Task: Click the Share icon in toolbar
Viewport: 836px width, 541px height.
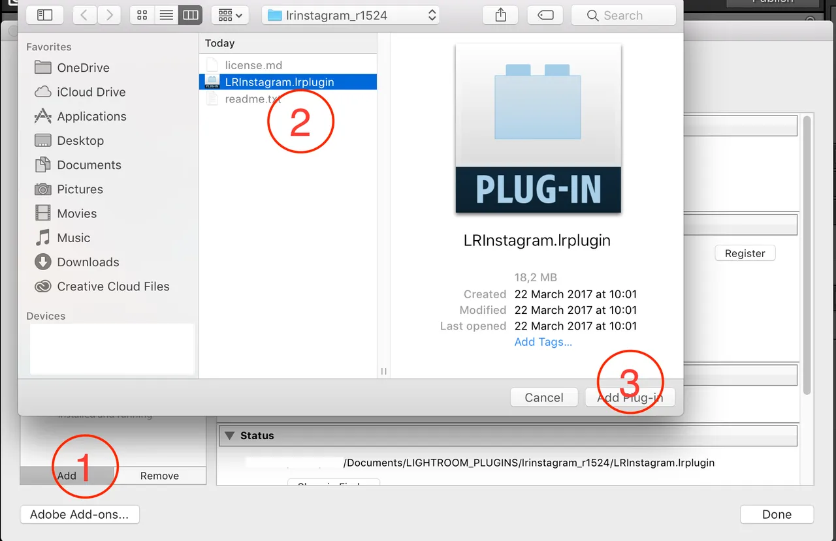Action: pyautogui.click(x=501, y=15)
